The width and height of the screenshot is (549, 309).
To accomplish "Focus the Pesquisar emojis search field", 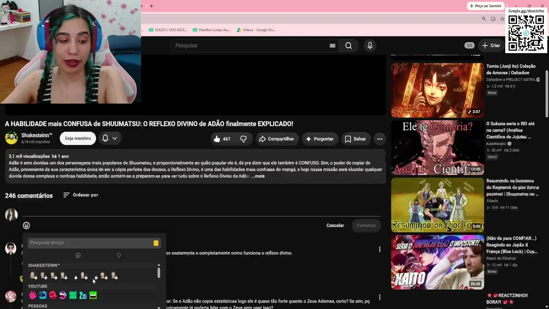I will point(90,243).
